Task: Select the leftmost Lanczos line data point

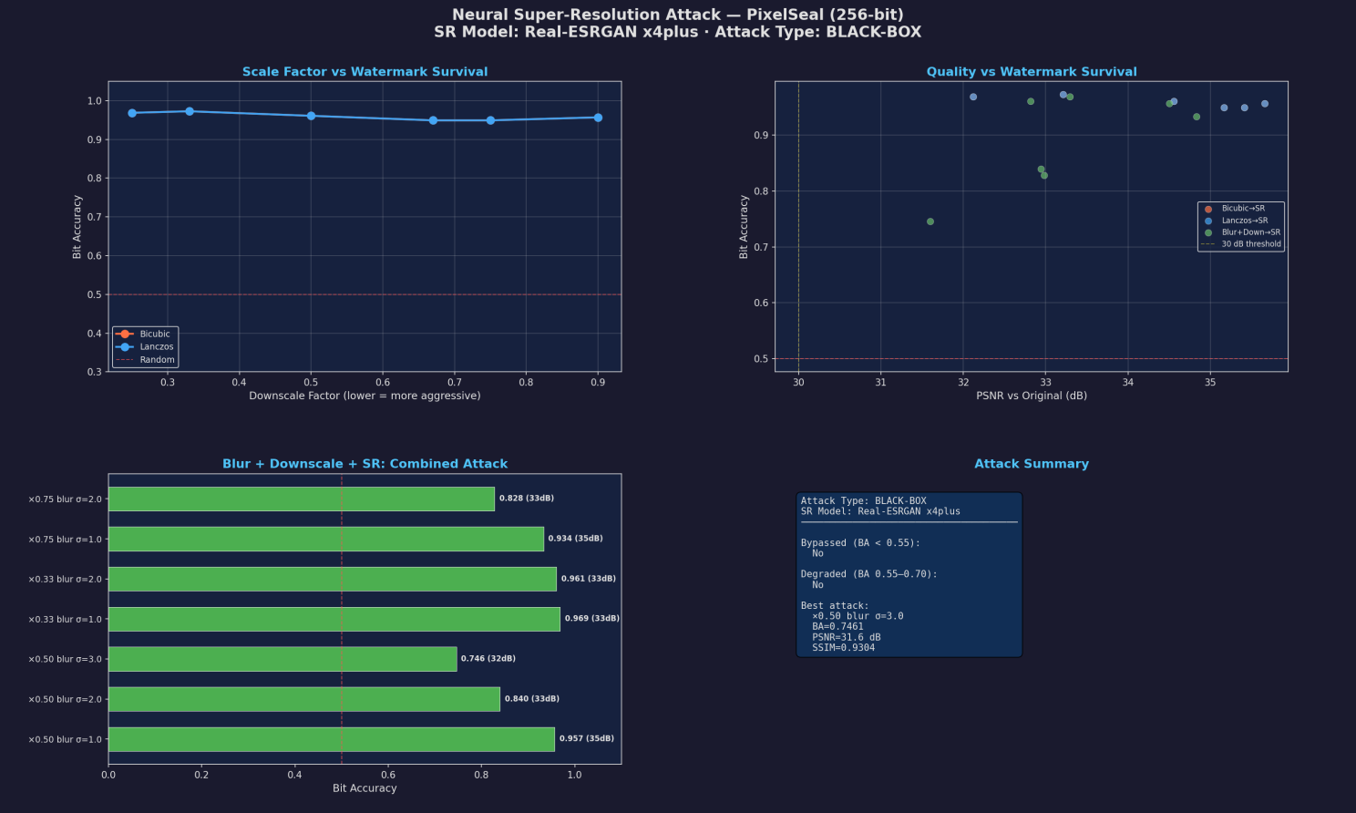Action: [x=132, y=113]
